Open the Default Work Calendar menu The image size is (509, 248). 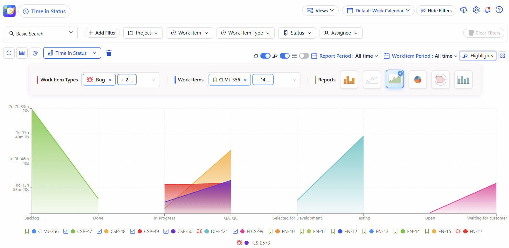[378, 10]
